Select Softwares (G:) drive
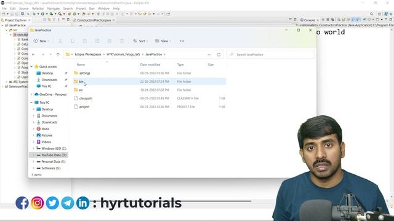The width and height of the screenshot is (394, 221). [49, 168]
